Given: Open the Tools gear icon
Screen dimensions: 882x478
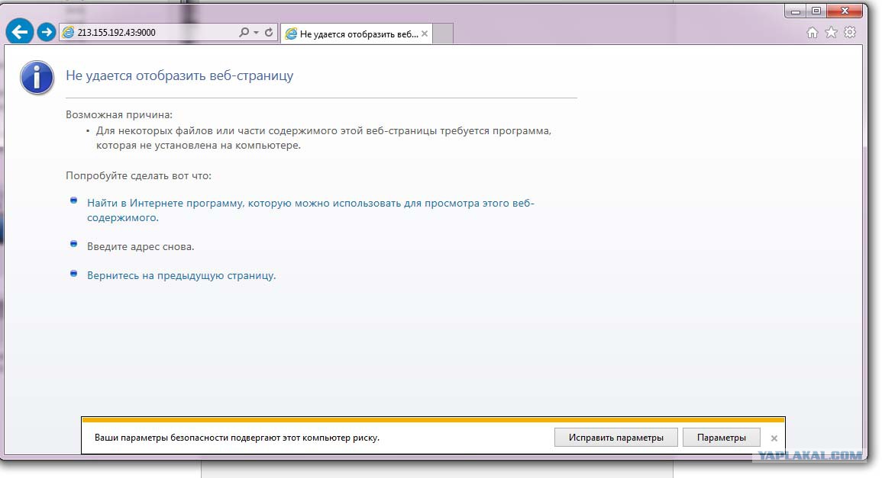Looking at the screenshot, I should 850,32.
